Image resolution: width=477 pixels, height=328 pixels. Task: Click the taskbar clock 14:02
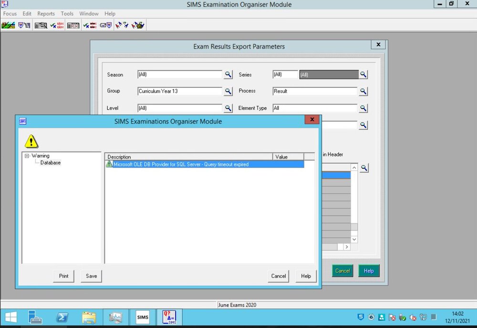(x=457, y=314)
